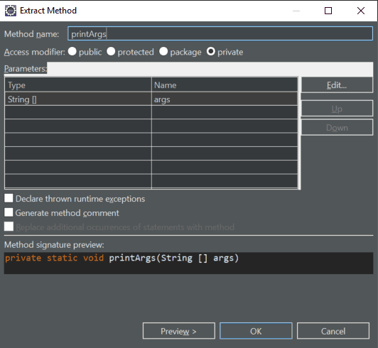378x348 pixels.
Task: Focus the Method name text field
Action: pos(220,33)
